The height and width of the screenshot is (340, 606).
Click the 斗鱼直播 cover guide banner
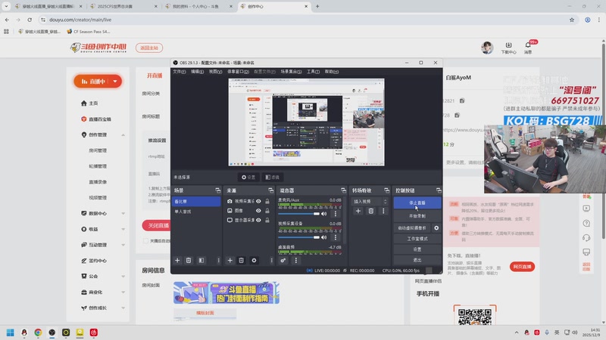pos(226,292)
